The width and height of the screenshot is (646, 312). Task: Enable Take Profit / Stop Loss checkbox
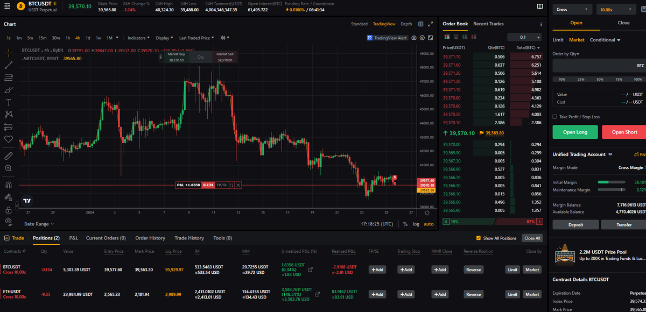coord(555,117)
